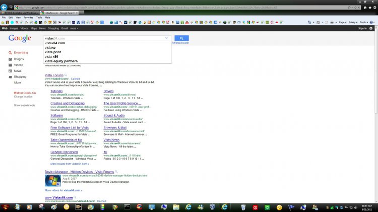The width and height of the screenshot is (378, 212).
Task: Click Superman start button on taskbar
Action: [5, 207]
